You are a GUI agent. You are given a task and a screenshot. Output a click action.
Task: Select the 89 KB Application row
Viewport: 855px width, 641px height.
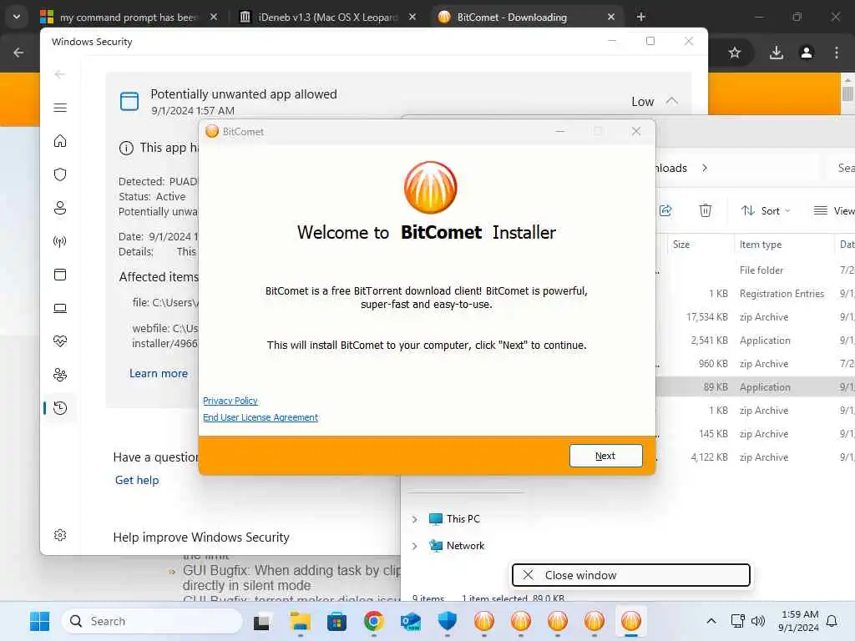755,387
